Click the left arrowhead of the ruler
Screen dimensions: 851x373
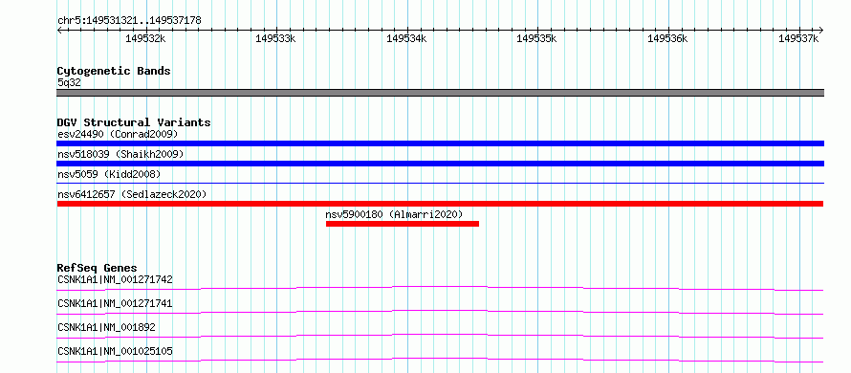(59, 30)
